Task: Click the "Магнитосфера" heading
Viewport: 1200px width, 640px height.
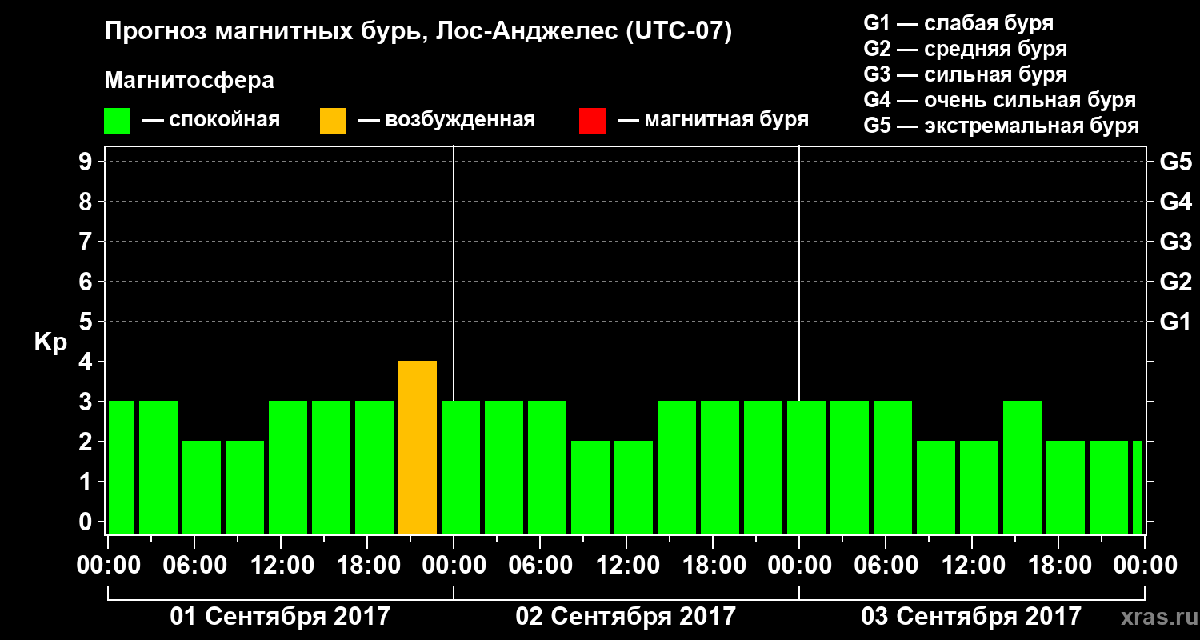Action: 190,81
